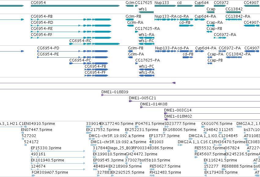Select transcript label CG6972-RA
The width and height of the screenshot is (260, 177).
point(225,35)
